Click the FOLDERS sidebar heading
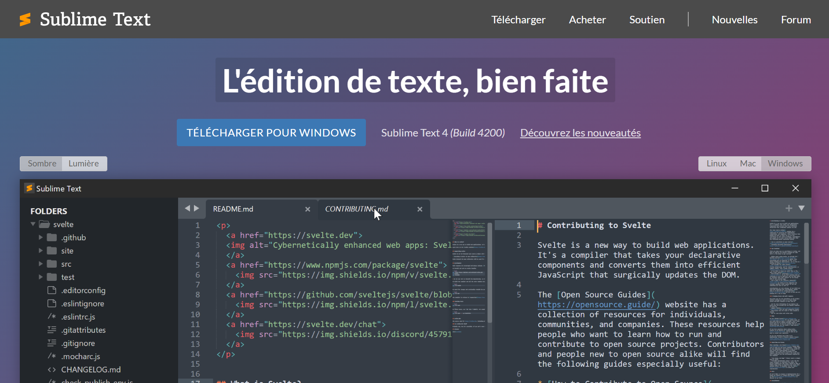Viewport: 829px width, 383px height. click(x=49, y=211)
